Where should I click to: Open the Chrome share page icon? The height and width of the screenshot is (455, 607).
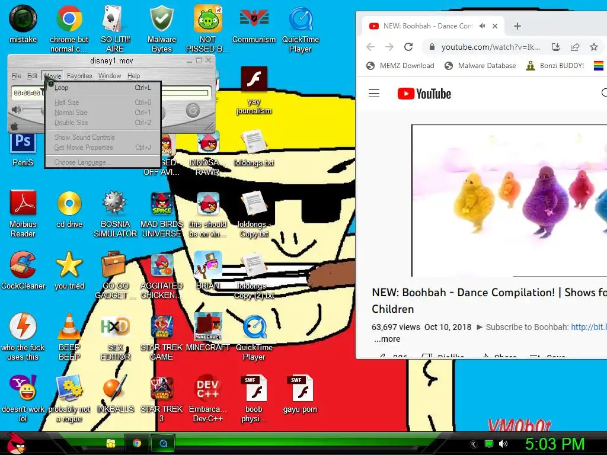pyautogui.click(x=575, y=47)
